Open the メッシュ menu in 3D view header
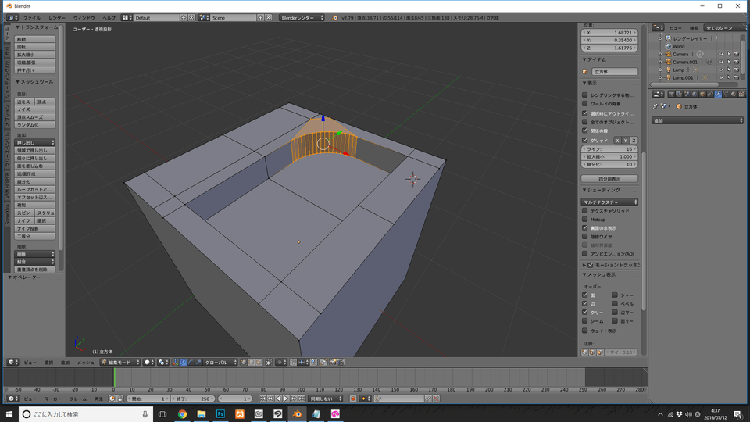Screen dimensions: 750x422 tap(85, 363)
